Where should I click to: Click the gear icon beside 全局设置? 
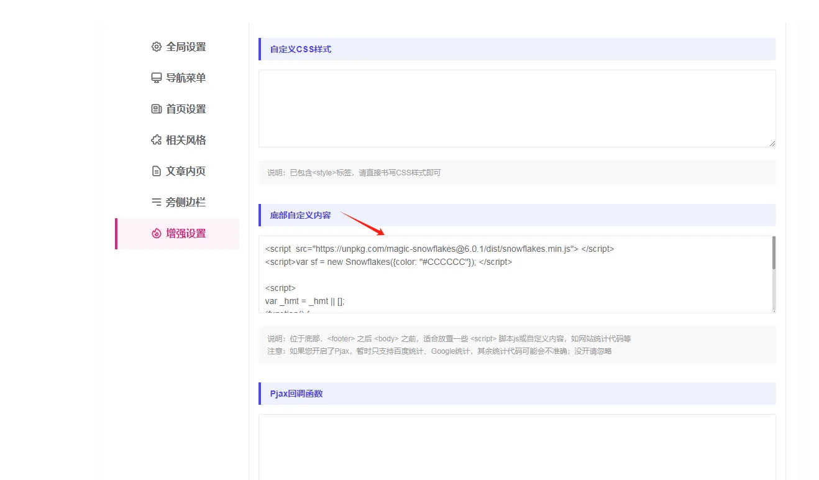[157, 47]
